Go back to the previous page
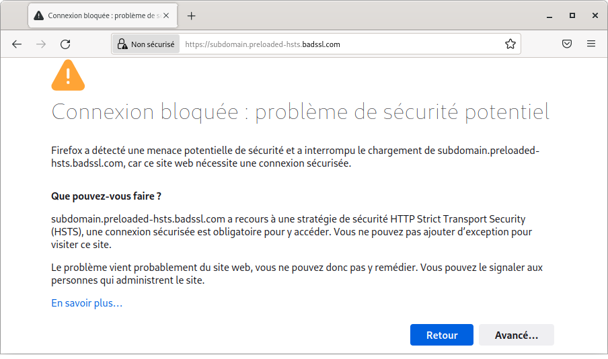Viewport: 608px width, 359px height. (17, 44)
